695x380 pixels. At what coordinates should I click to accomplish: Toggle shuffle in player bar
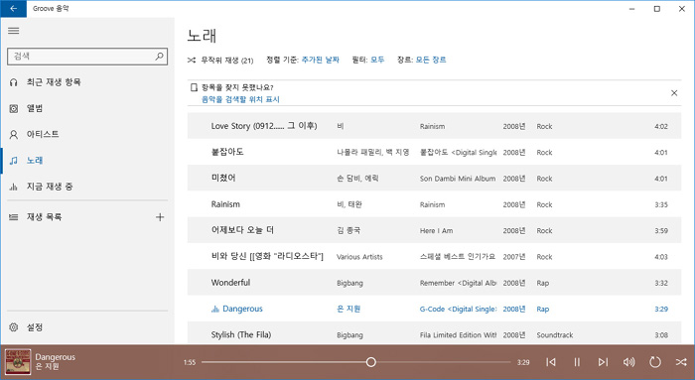(x=681, y=362)
